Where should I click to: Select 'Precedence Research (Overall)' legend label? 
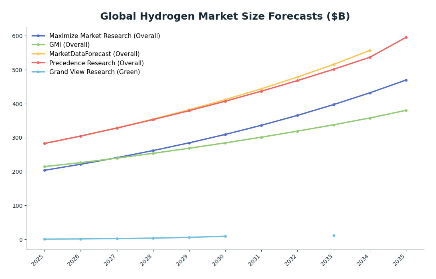[x=97, y=63]
